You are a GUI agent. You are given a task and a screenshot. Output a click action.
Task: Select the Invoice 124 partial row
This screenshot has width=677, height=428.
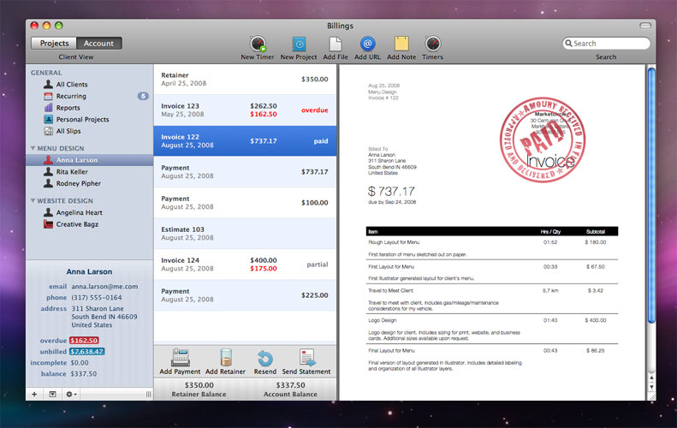245,265
